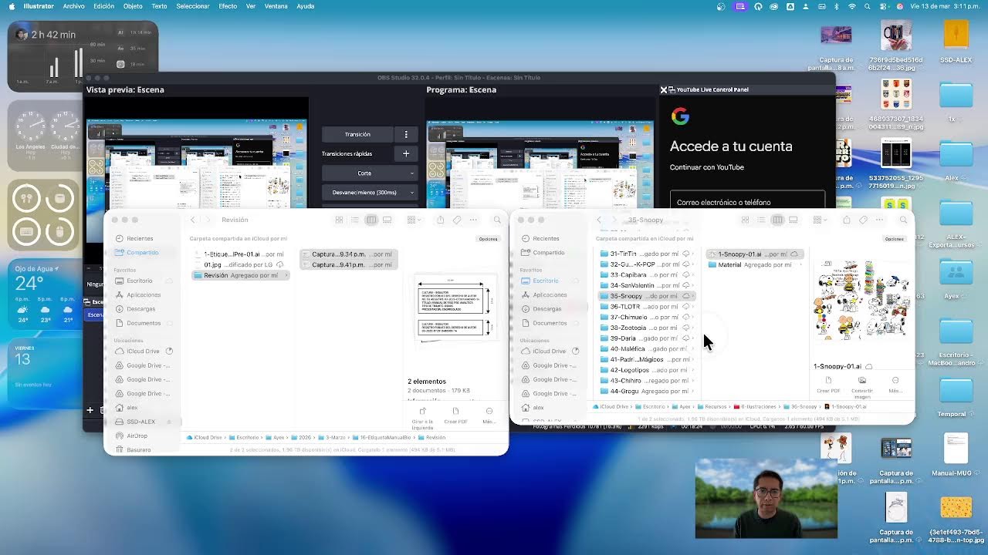Click Convertir imagen in Snoopy preview pane
Screen dimensions: 988x555
click(862, 386)
